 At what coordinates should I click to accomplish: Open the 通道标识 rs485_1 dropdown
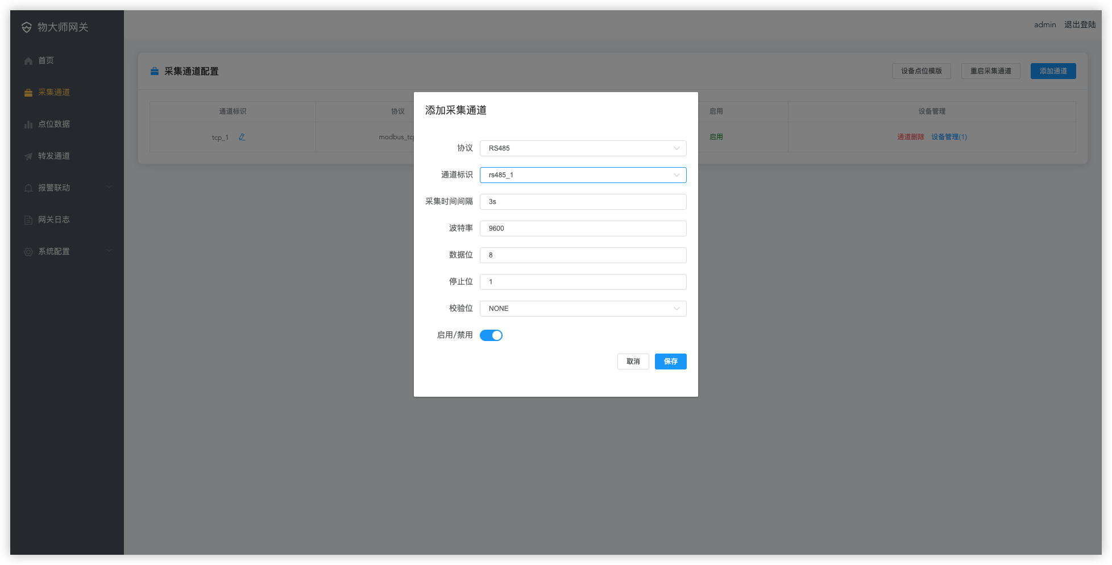(583, 175)
